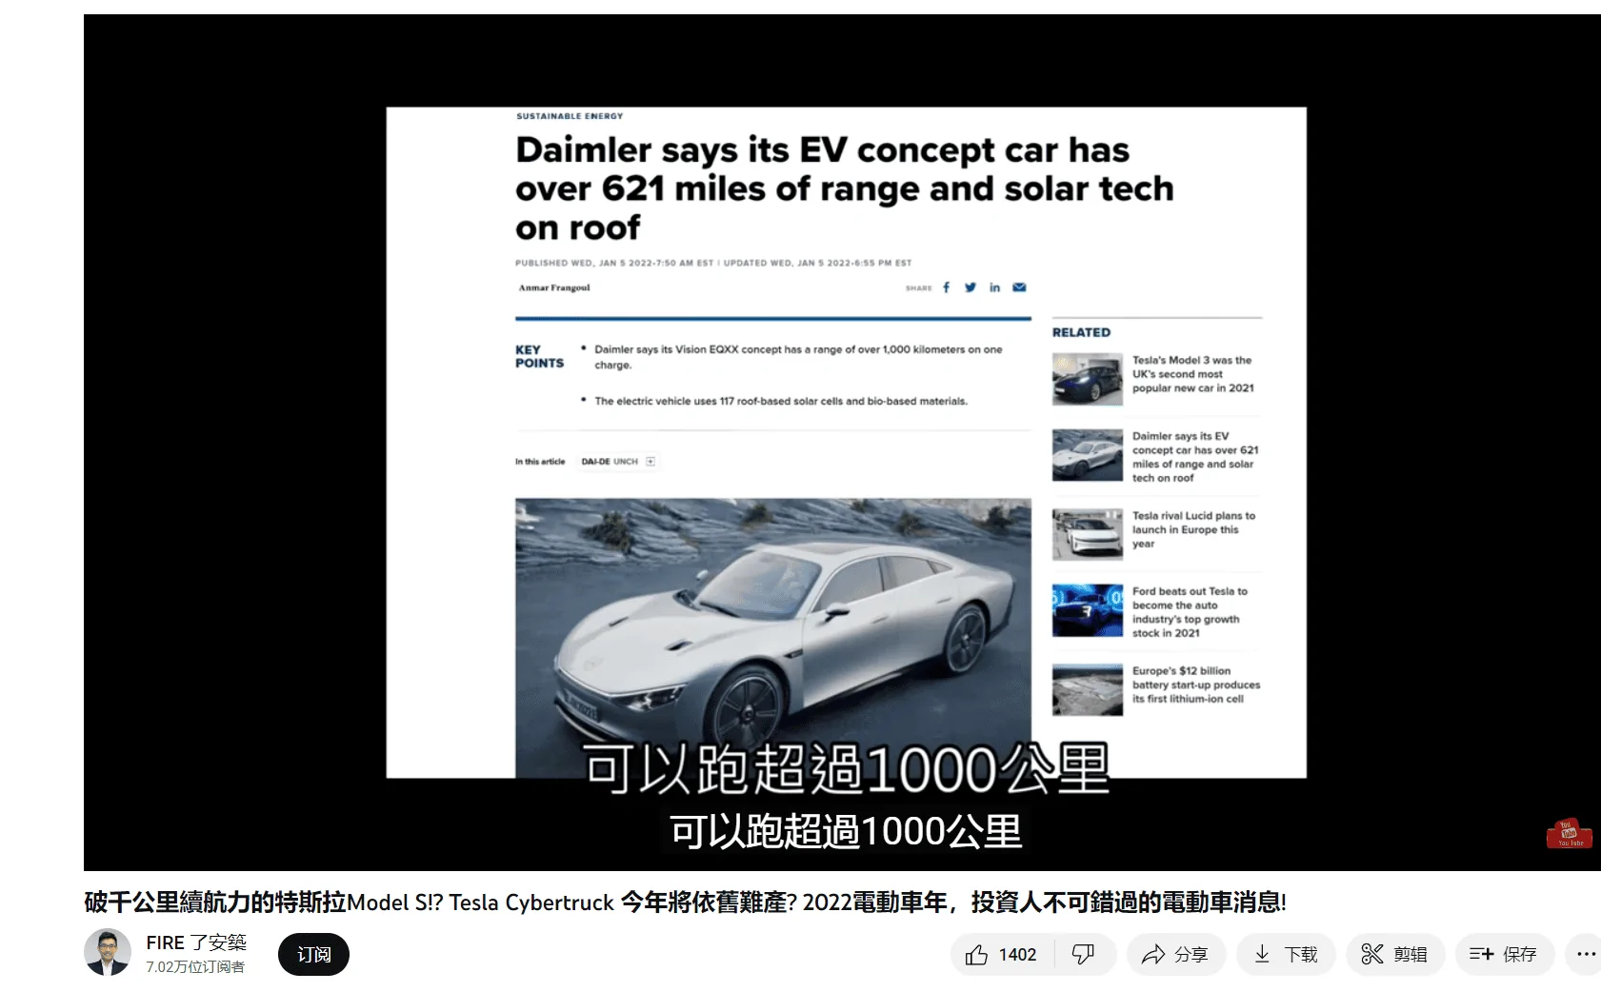Click the Tesla Model 3 related thumbnail
The width and height of the screenshot is (1601, 992).
tap(1087, 379)
